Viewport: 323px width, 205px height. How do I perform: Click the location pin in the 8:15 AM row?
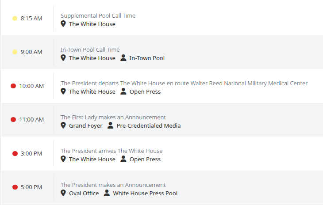(63, 24)
